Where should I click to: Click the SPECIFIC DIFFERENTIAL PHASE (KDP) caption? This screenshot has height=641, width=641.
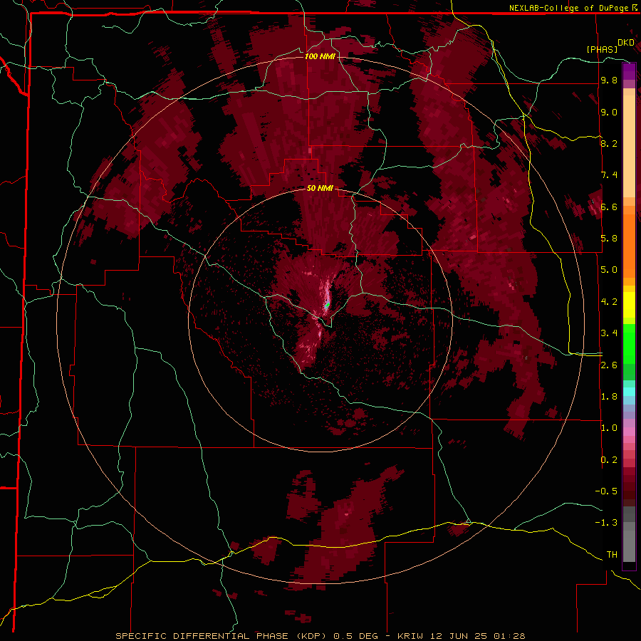222,636
